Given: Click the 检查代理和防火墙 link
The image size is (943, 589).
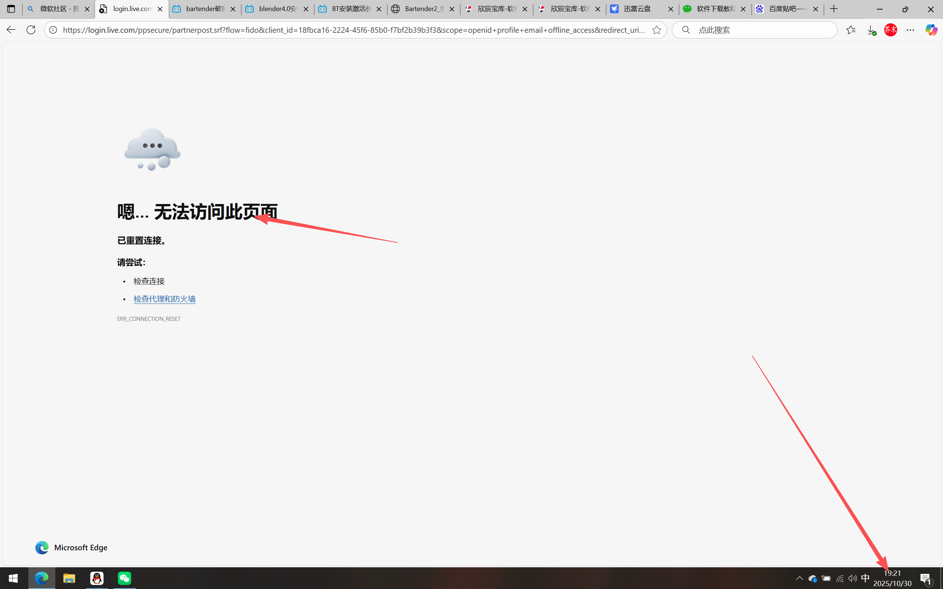Looking at the screenshot, I should (164, 299).
